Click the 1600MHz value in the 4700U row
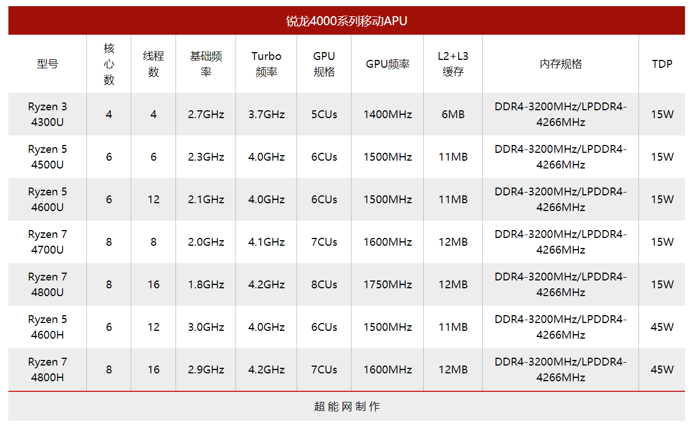 coord(387,242)
